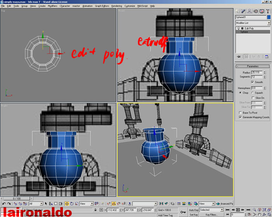Image resolution: width=272 pixels, height=217 pixels.
Task: Select the Squash radio button
Action: click(253, 93)
